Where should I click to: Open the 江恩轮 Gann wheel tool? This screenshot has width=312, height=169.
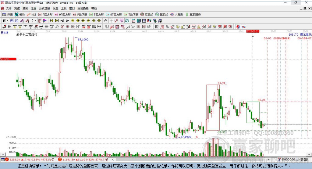147,15
